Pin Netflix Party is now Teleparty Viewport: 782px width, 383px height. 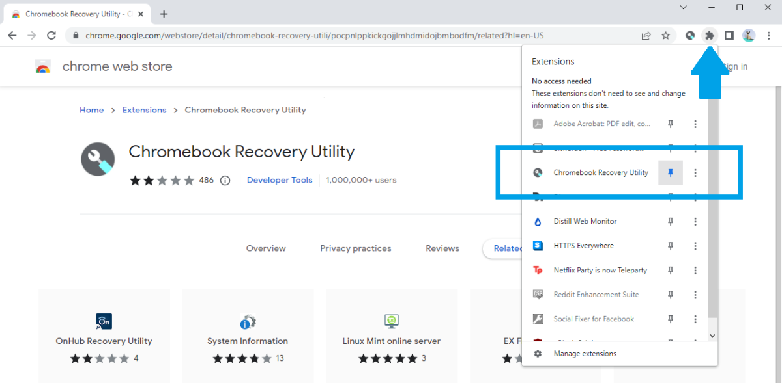(x=671, y=271)
